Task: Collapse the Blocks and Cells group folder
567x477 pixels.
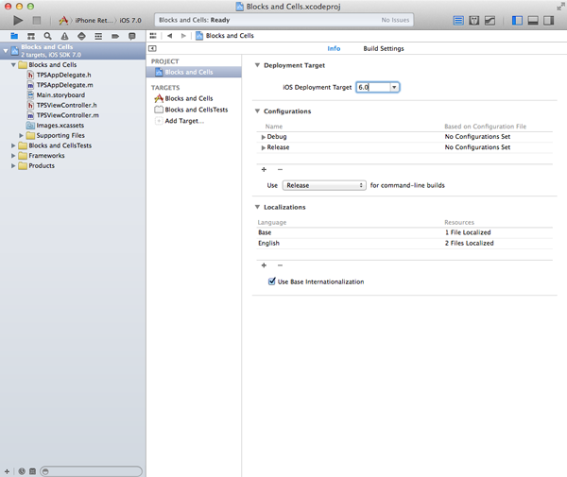Action: [13, 65]
